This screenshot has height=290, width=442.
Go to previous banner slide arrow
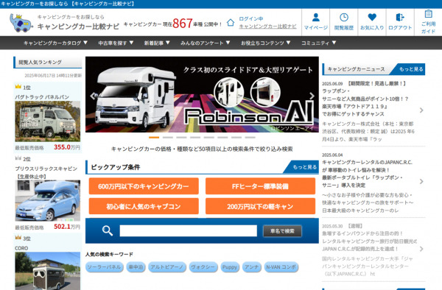click(x=93, y=96)
